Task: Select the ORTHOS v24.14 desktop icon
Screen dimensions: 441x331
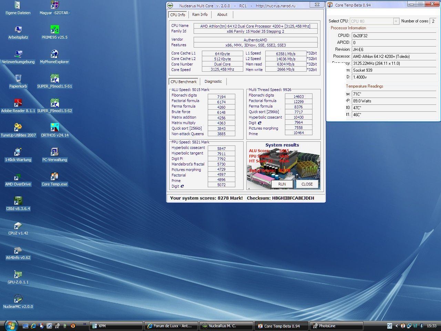Action: click(54, 131)
